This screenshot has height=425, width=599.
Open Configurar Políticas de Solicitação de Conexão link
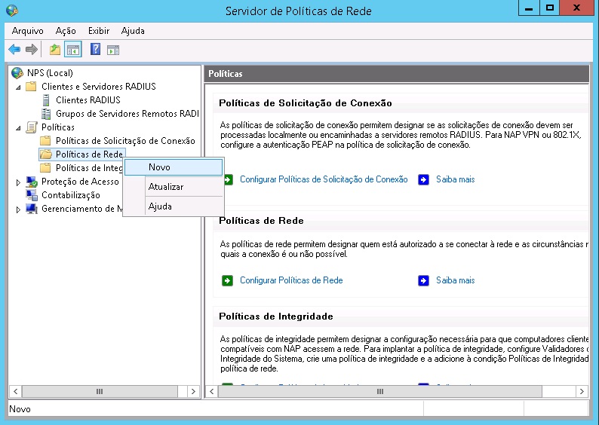tap(324, 179)
